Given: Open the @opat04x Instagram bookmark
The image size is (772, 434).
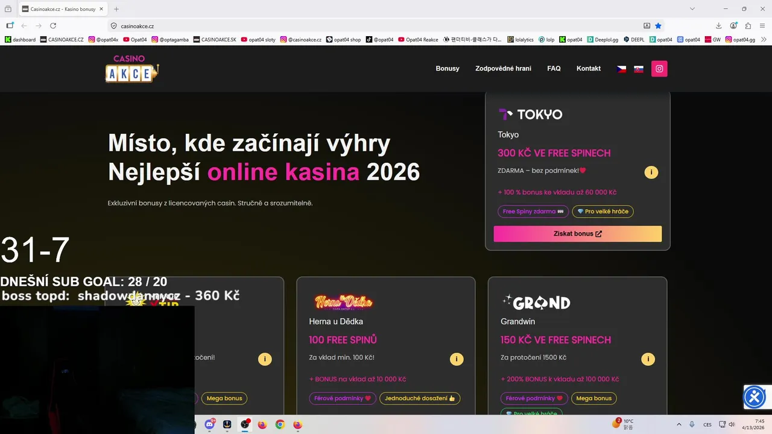Looking at the screenshot, I should point(103,40).
